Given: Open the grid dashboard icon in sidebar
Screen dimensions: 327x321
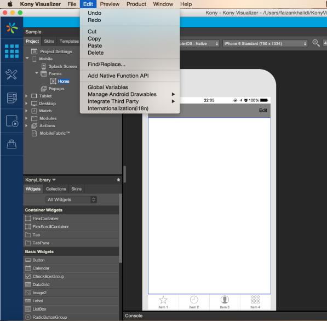Looking at the screenshot, I should (x=12, y=51).
